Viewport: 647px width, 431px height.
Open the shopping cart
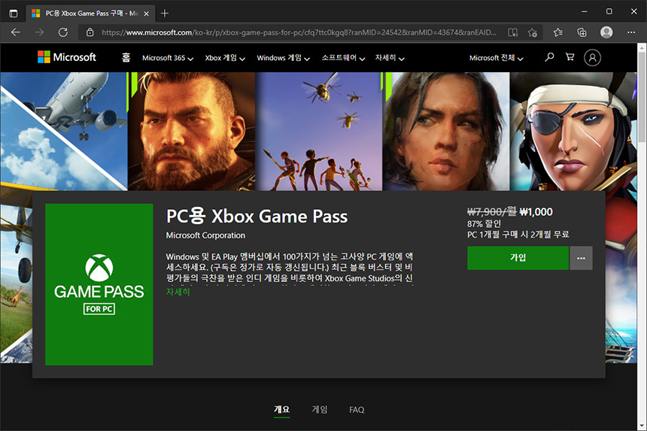pos(570,57)
